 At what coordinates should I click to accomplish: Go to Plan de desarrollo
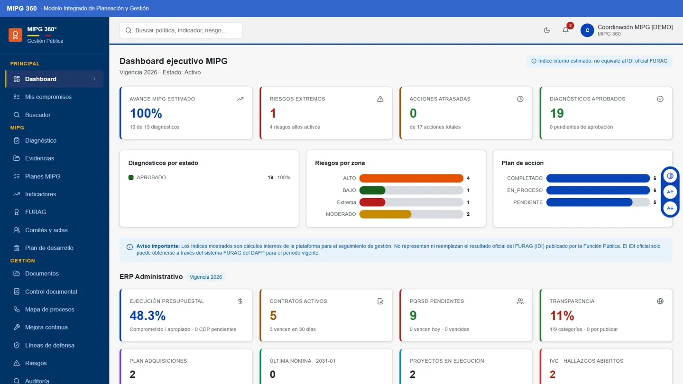click(55, 248)
